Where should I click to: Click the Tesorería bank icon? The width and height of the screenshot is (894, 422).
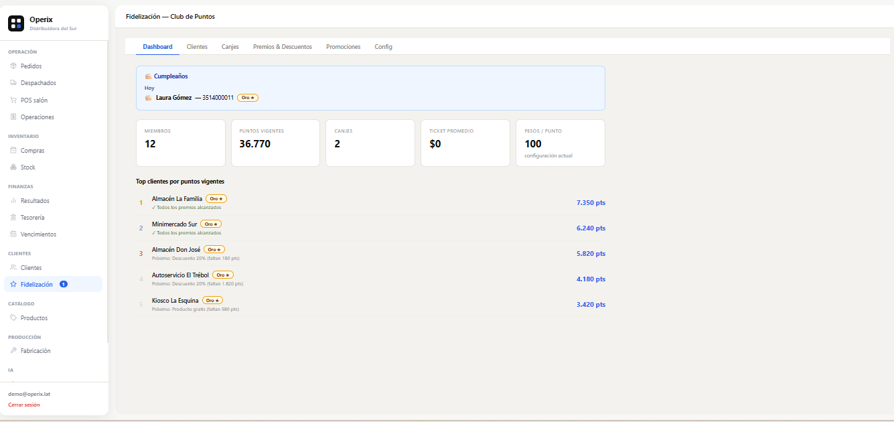(x=13, y=217)
